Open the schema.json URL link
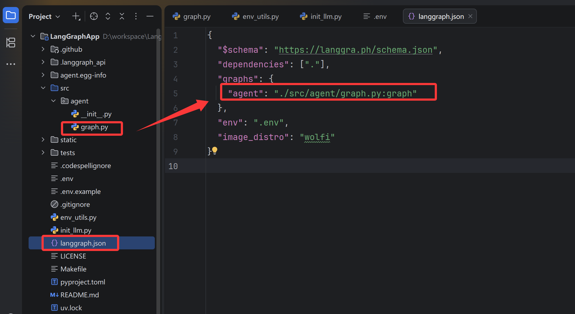The width and height of the screenshot is (575, 314). pyautogui.click(x=355, y=50)
